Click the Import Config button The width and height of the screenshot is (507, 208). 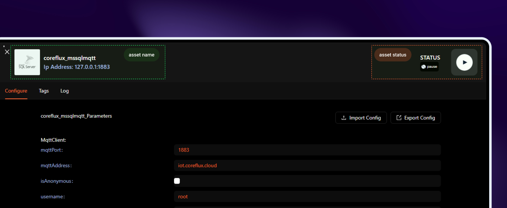click(x=361, y=118)
